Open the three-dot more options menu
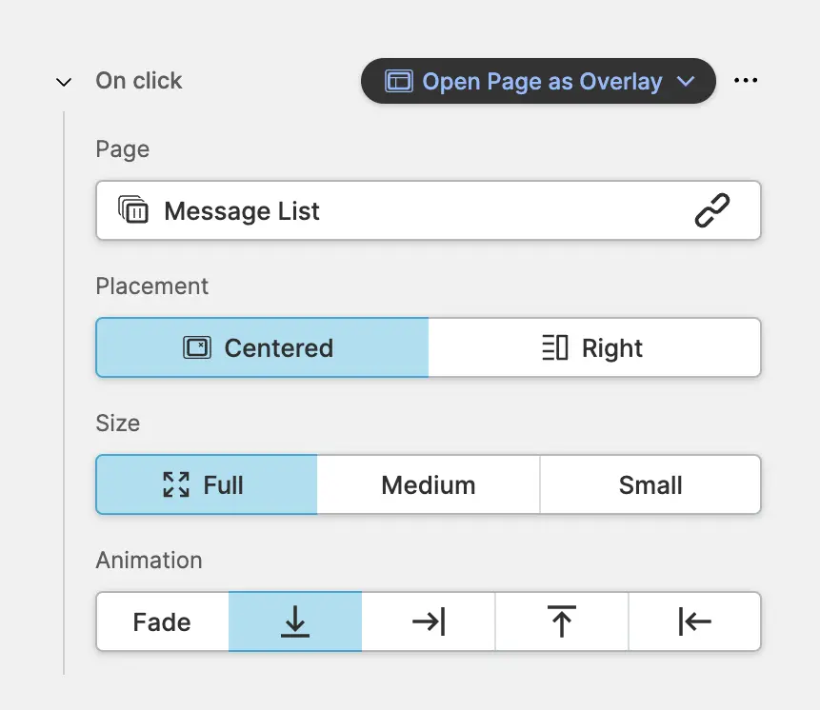This screenshot has height=710, width=820. pyautogui.click(x=746, y=81)
